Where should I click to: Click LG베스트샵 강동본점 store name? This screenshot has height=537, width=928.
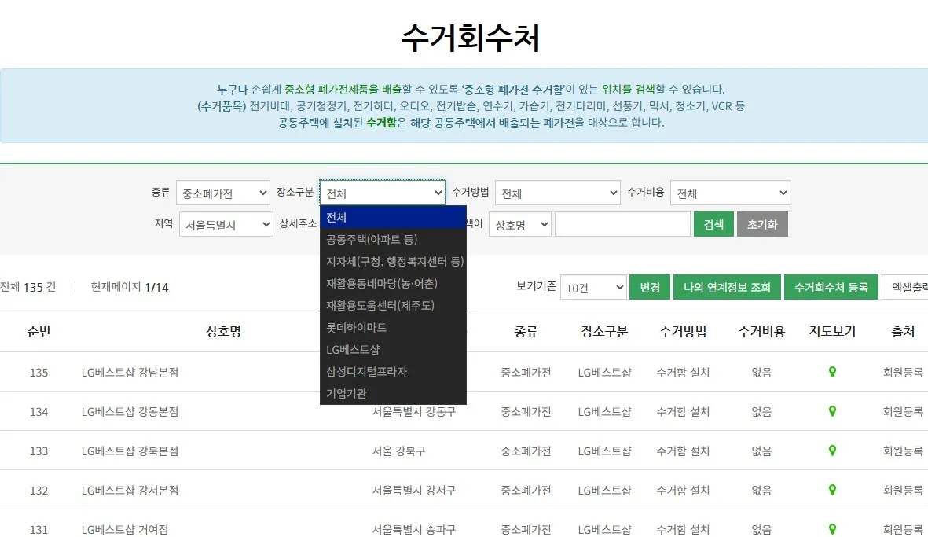coord(130,411)
